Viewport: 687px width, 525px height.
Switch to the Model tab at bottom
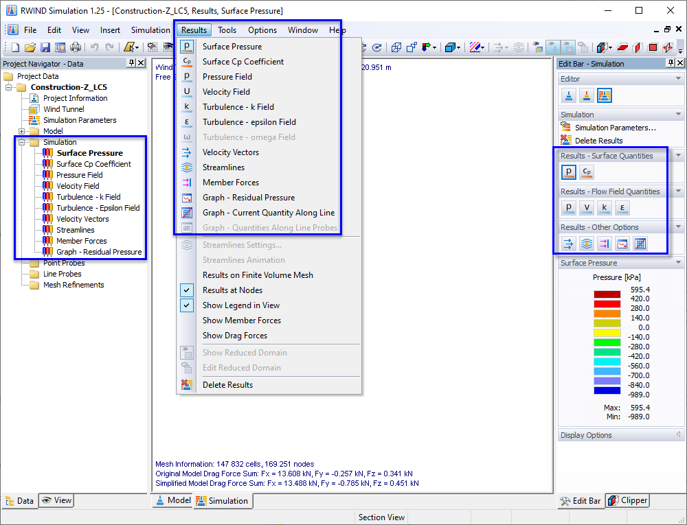pos(172,500)
